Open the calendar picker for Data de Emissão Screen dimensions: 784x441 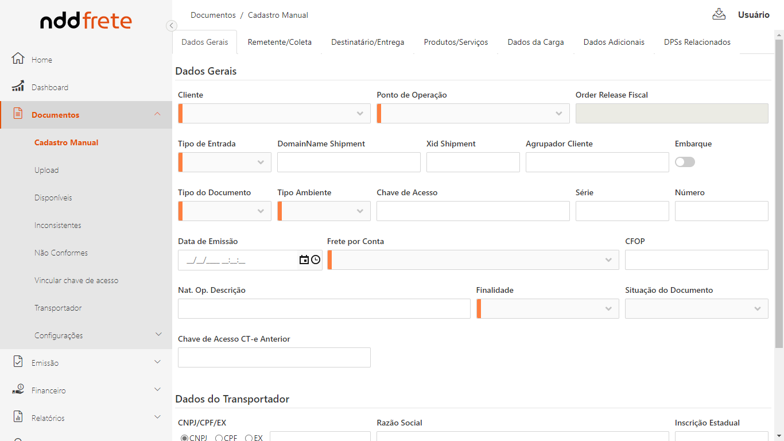(304, 260)
